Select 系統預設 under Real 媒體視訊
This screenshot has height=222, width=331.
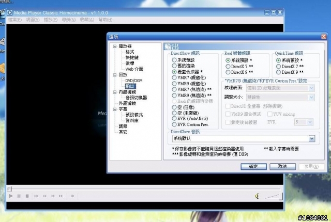[x=228, y=60]
